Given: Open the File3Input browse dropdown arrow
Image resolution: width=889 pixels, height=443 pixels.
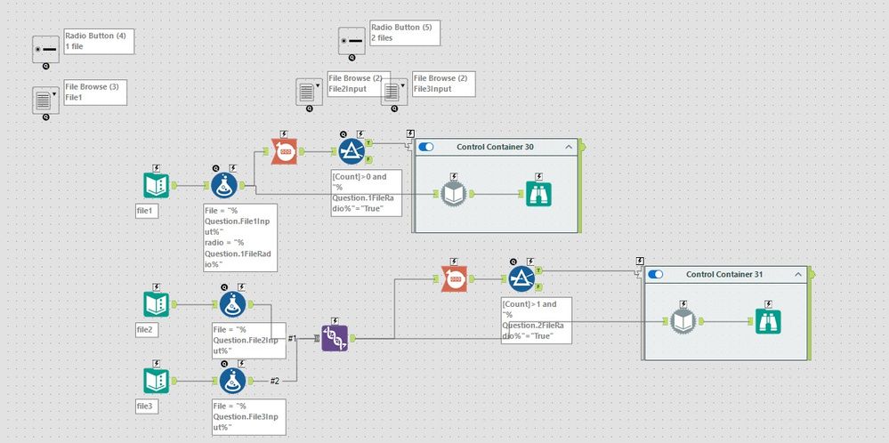Looking at the screenshot, I should (x=403, y=85).
